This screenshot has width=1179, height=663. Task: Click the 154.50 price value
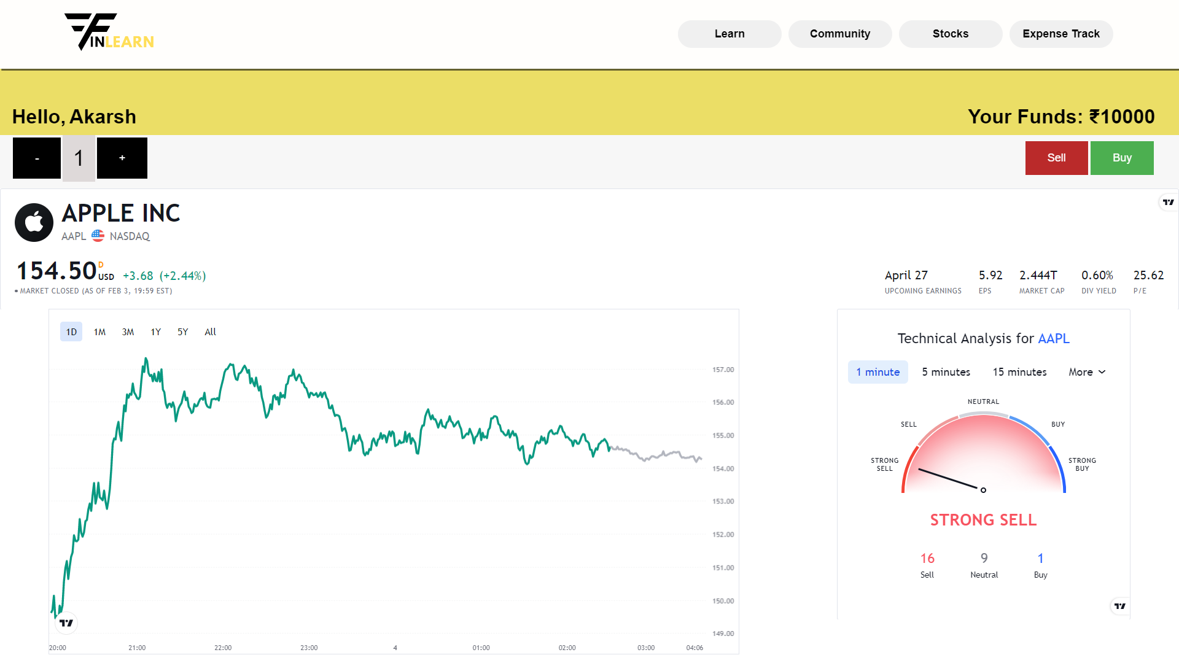56,271
